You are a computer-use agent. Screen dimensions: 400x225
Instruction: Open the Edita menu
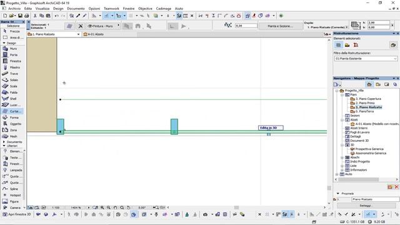tap(27, 8)
